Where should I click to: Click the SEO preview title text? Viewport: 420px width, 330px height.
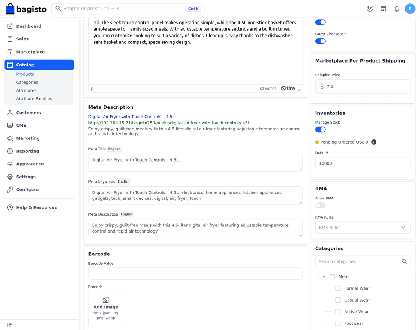coord(132,117)
